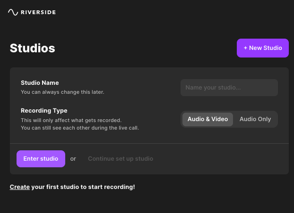294x213 pixels.
Task: Create a studio with + New Studio
Action: tap(263, 48)
